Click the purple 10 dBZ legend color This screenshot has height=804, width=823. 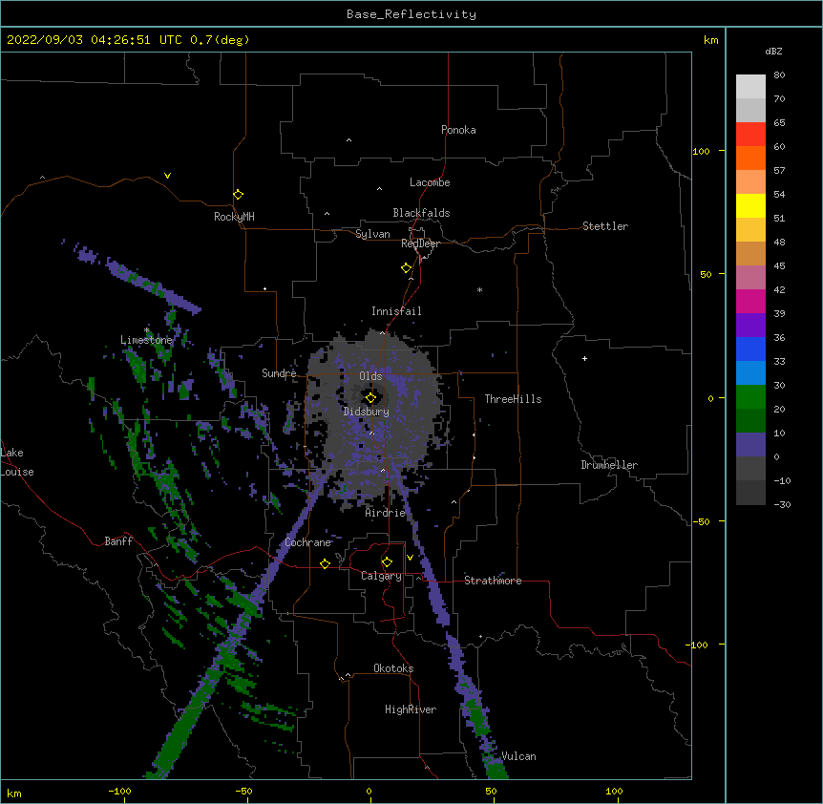click(750, 445)
